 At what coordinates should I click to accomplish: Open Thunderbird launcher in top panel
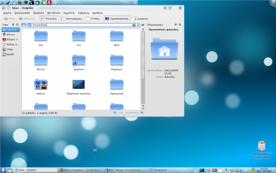click(38, 3)
